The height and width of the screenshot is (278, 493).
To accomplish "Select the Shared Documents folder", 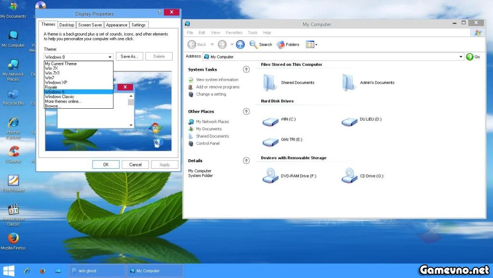I will 289,83.
